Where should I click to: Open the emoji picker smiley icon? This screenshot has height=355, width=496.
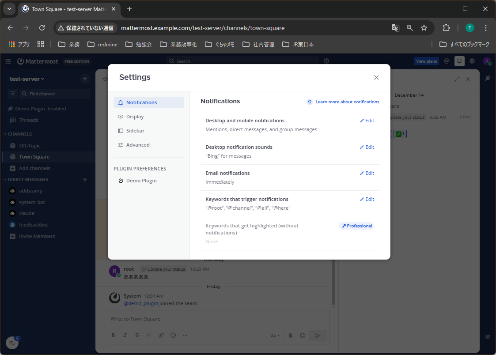click(x=303, y=336)
